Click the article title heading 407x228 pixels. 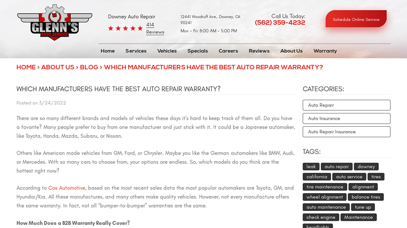[x=119, y=89]
